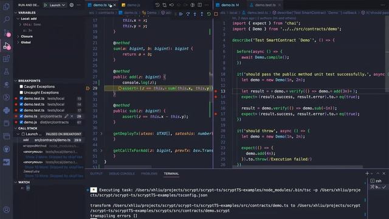389x219 pixels.
Task: Open the Search view in the activity bar
Action: point(6,19)
